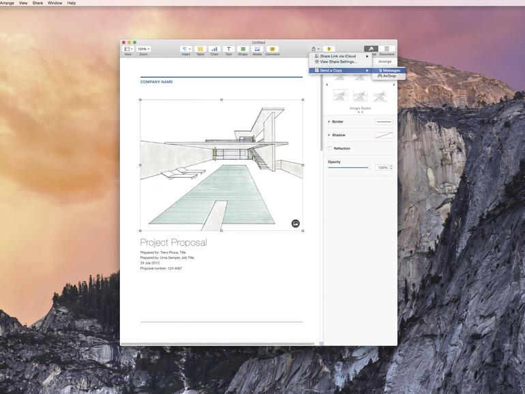Click the opacity percentage stepper arrows
Image resolution: width=525 pixels, height=394 pixels.
tap(391, 168)
